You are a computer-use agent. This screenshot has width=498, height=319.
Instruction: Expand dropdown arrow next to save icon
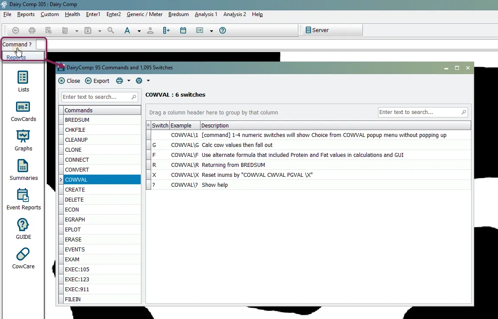pyautogui.click(x=100, y=31)
